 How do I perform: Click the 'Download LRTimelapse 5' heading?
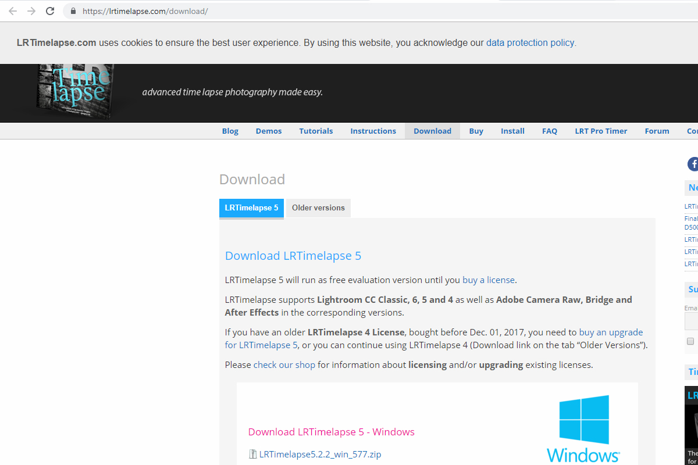(x=293, y=256)
